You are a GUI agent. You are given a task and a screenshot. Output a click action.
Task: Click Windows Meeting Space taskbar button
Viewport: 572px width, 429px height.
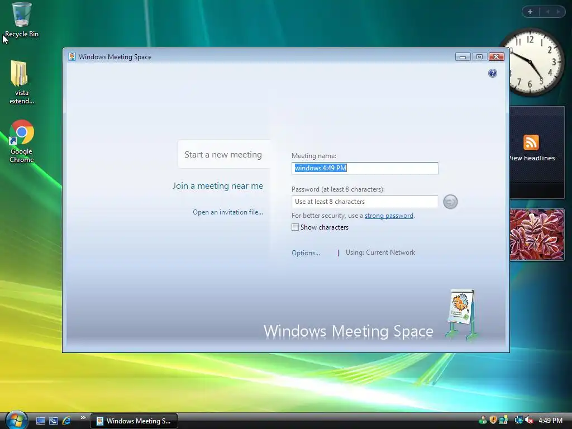(134, 421)
